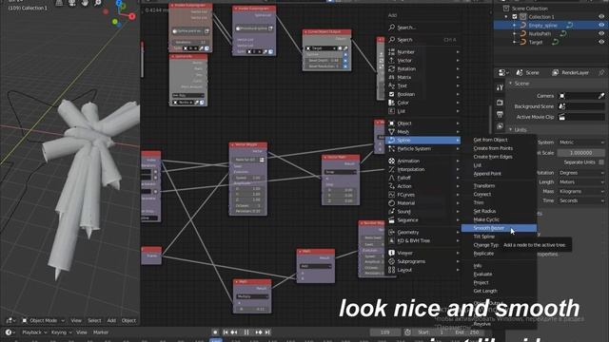Open the Interpolation node category
The height and width of the screenshot is (342, 609).
[x=423, y=169]
